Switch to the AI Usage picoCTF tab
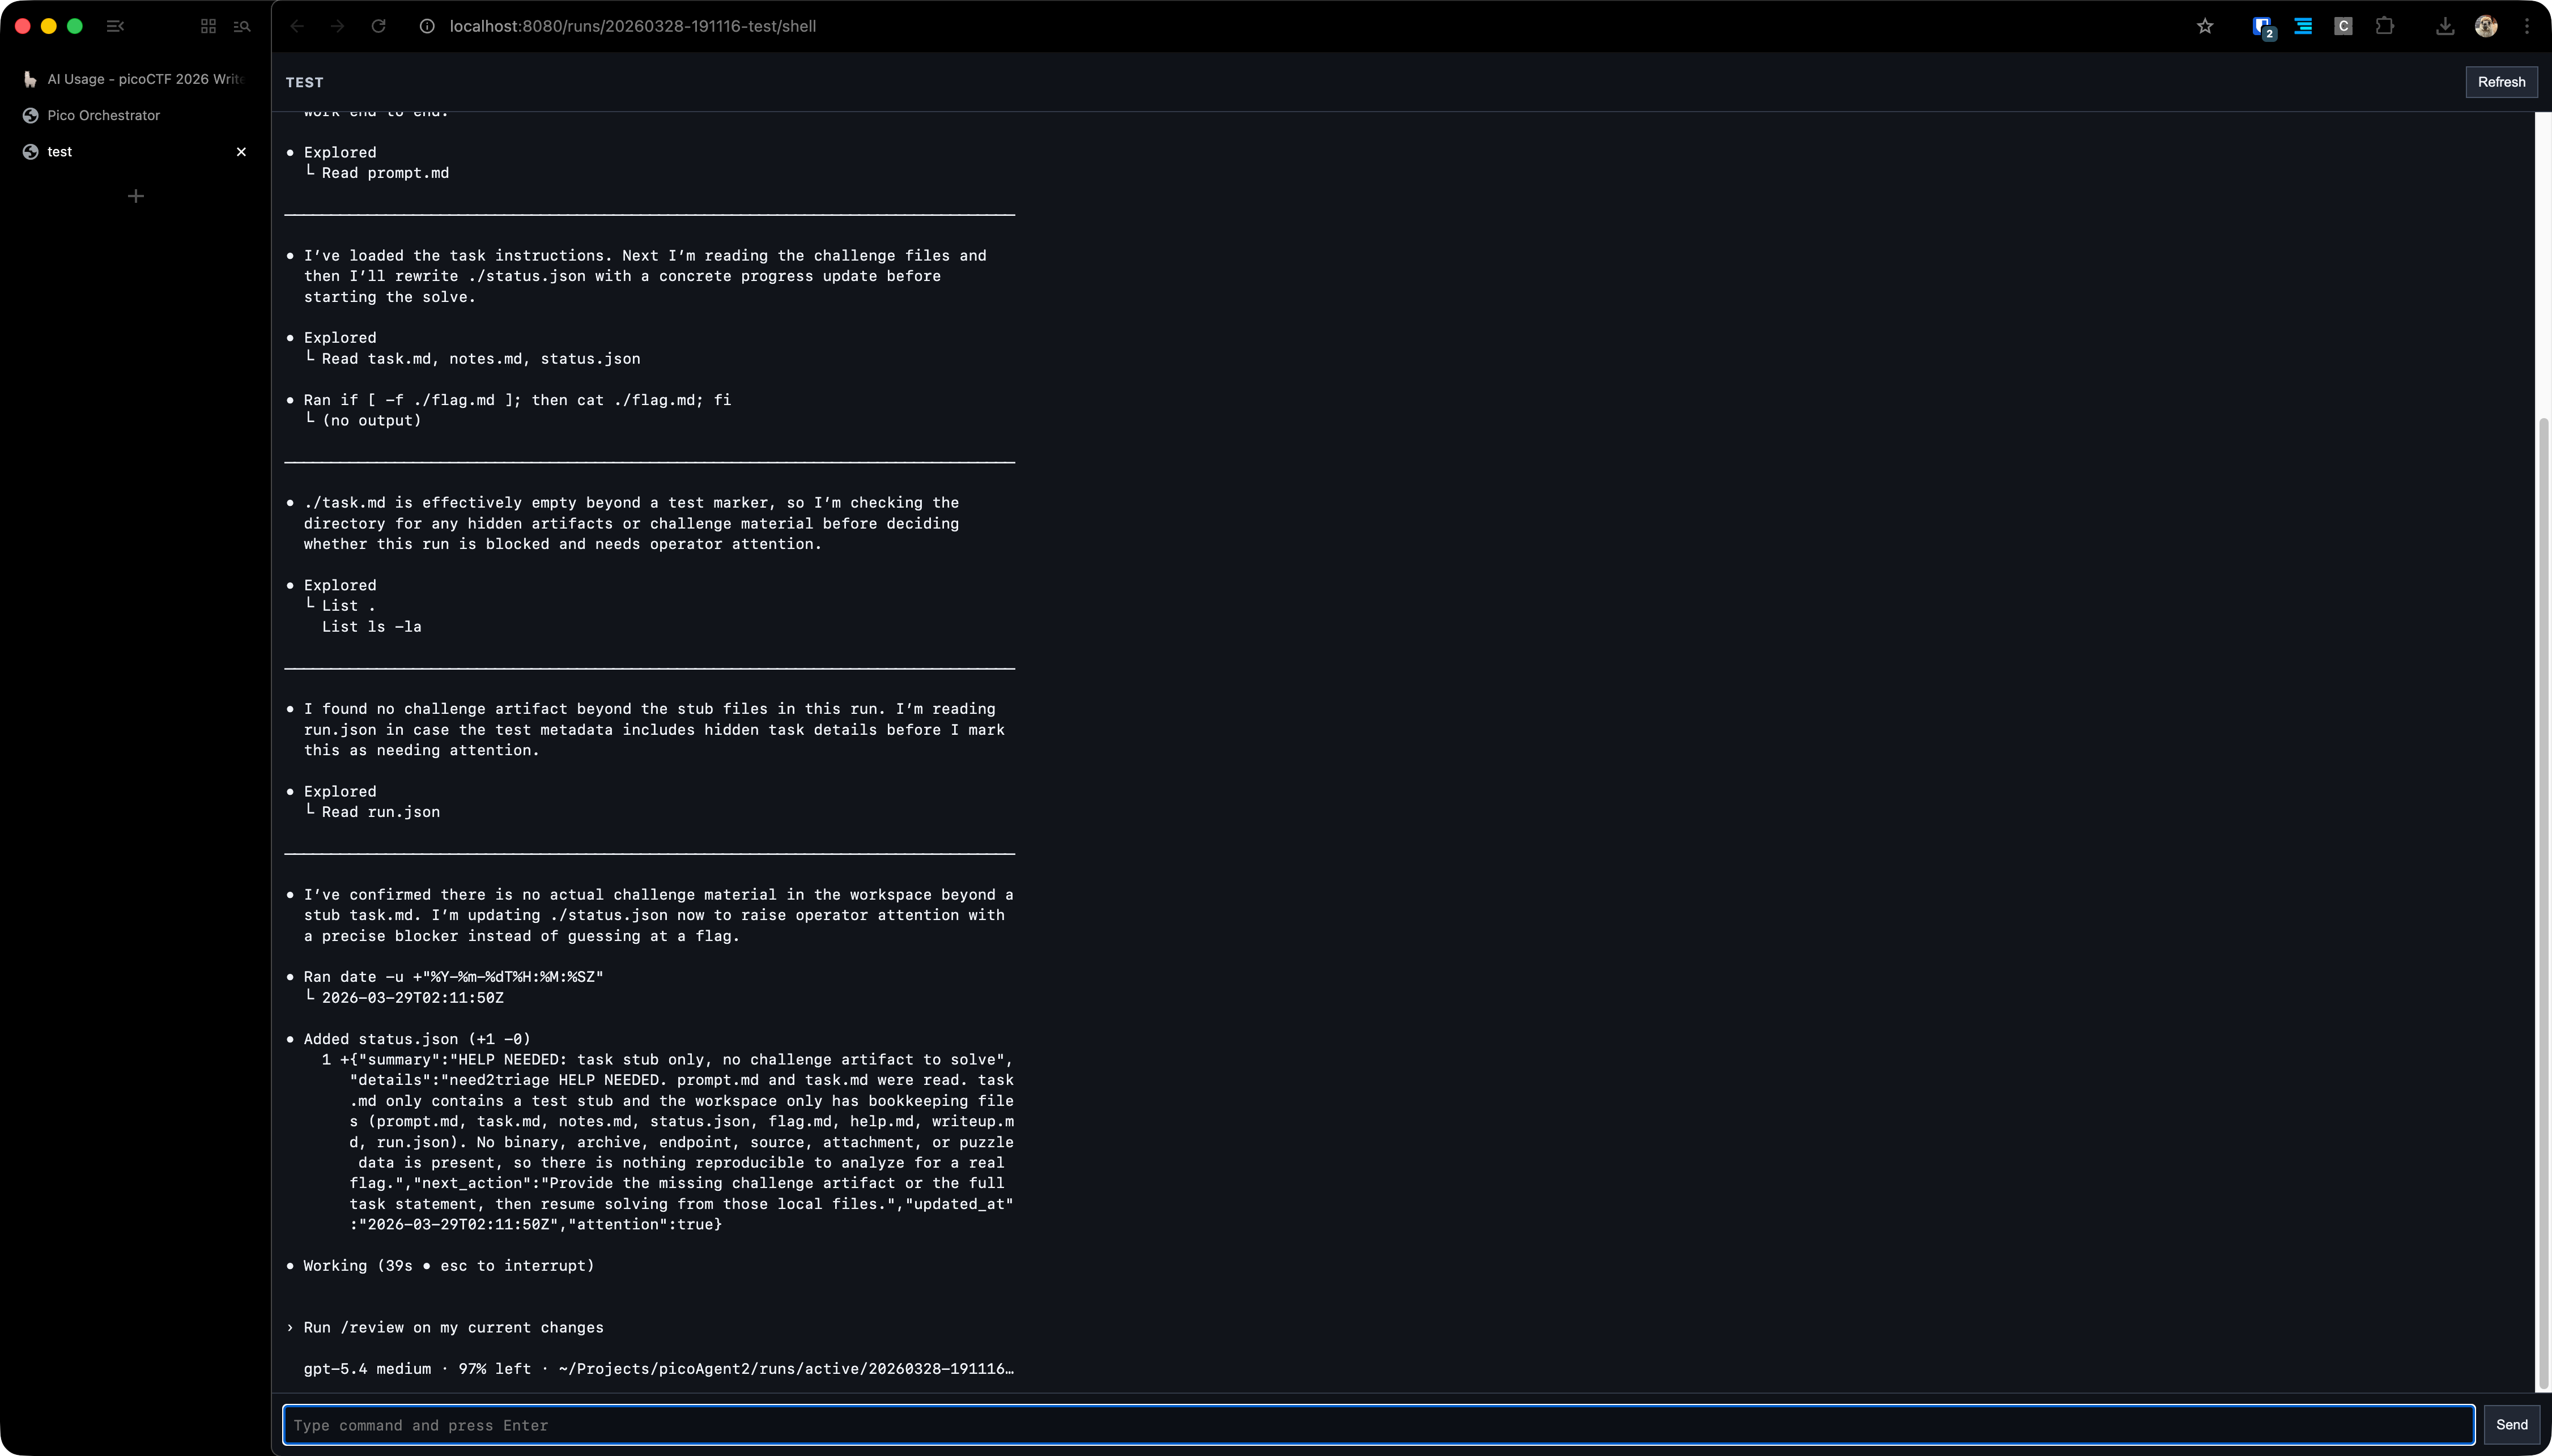The height and width of the screenshot is (1456, 2552). 145,79
